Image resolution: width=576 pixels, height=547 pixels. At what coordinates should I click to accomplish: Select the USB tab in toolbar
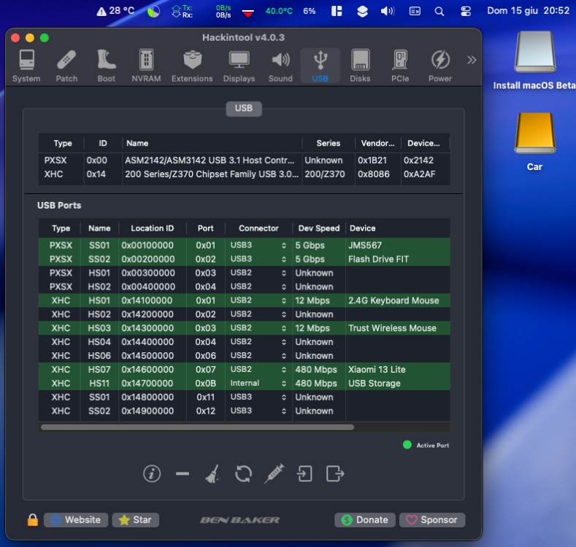coord(320,66)
